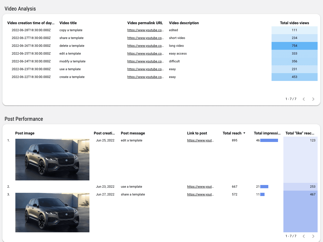Click the previous page arrow in Post Performance table
Image resolution: width=323 pixels, height=242 pixels.
[x=304, y=236]
